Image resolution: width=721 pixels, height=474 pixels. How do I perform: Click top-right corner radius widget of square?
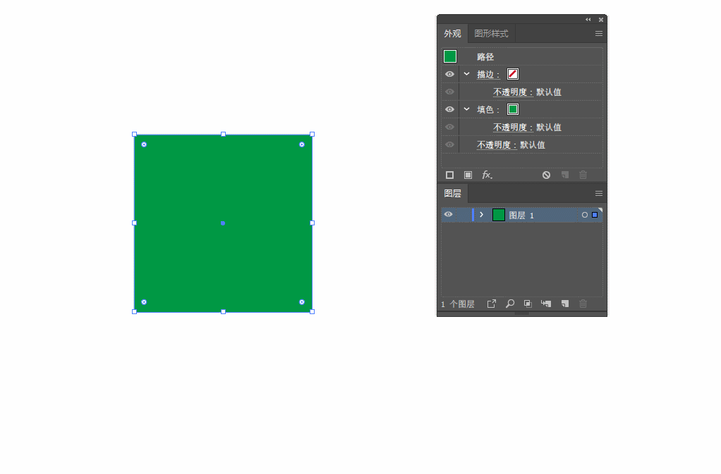(302, 144)
